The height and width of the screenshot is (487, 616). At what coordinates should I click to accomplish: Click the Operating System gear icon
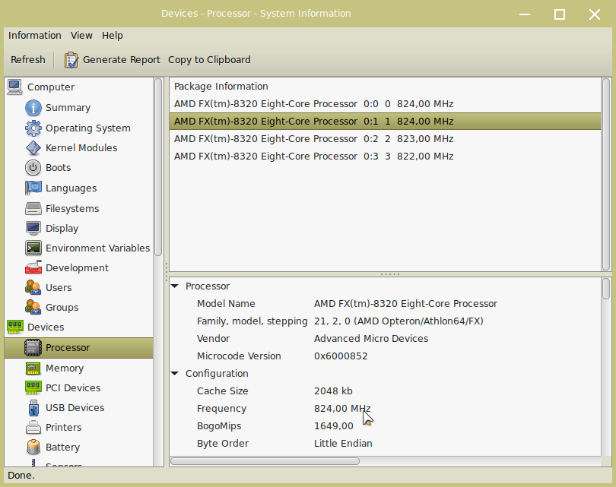pyautogui.click(x=33, y=128)
